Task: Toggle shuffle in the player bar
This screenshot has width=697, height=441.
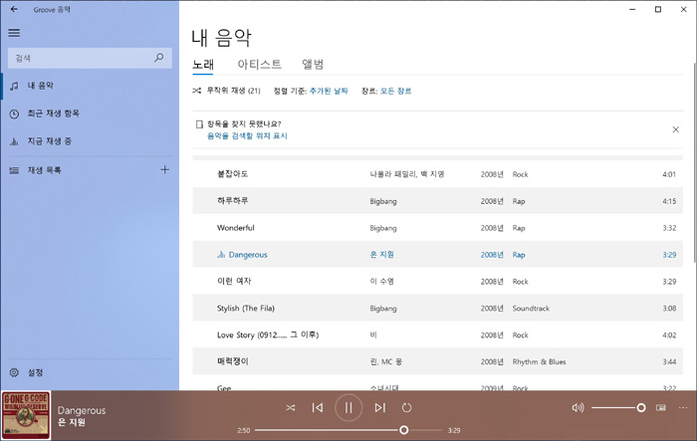Action: coord(291,408)
